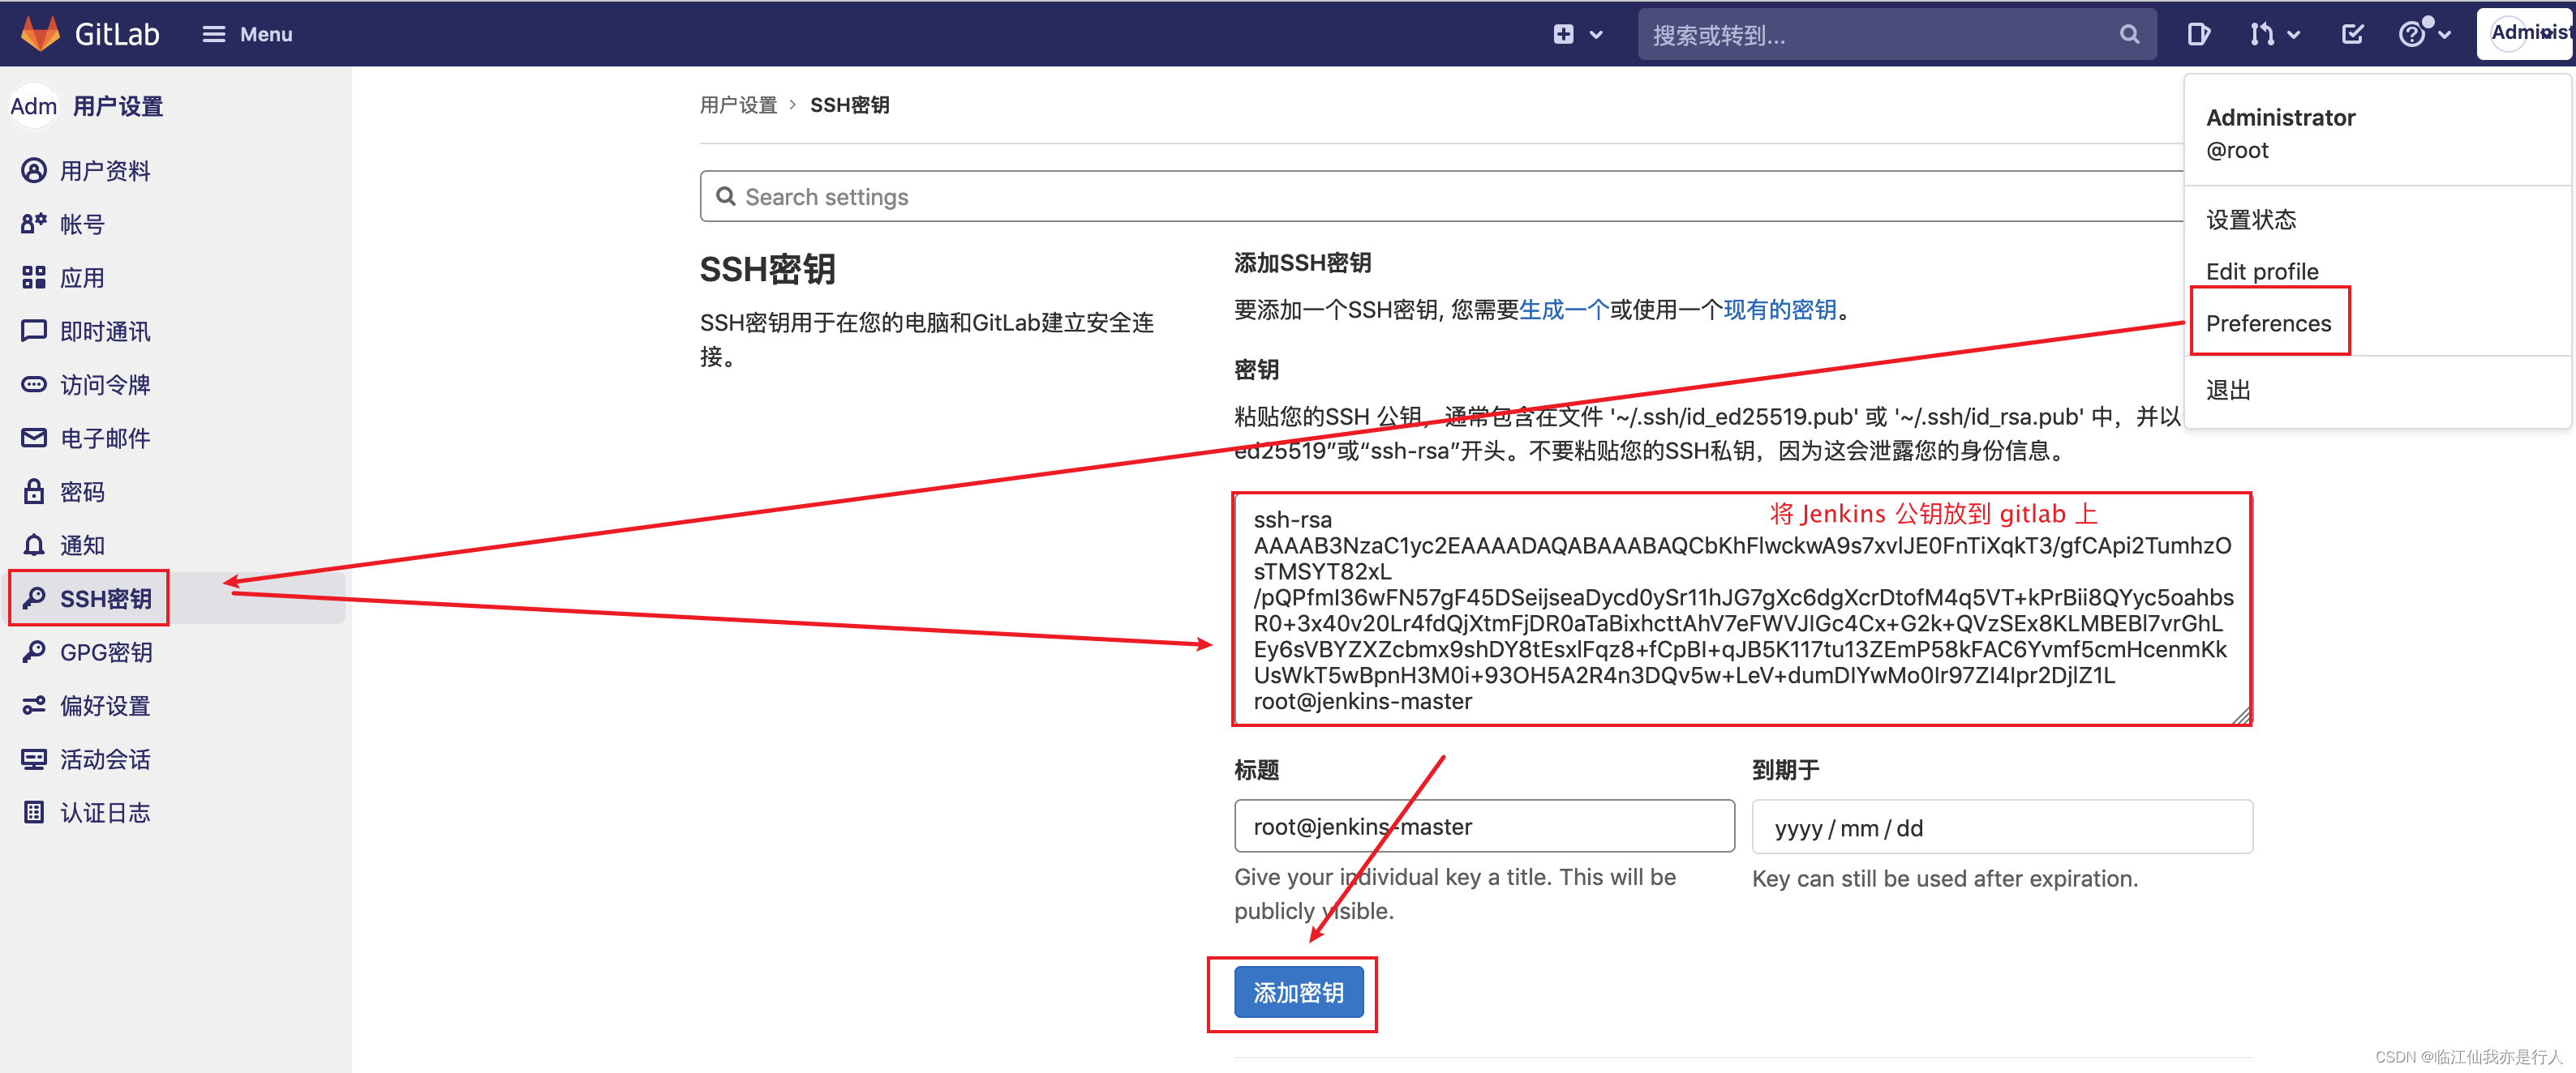Click the 帐号 account icon
This screenshot has height=1073, width=2576.
(34, 224)
